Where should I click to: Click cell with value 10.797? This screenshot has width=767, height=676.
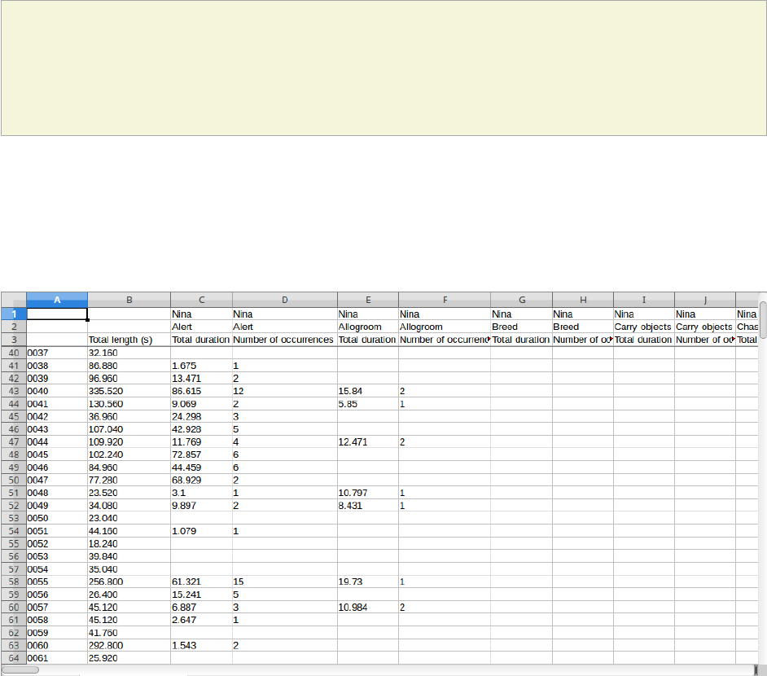coord(368,493)
